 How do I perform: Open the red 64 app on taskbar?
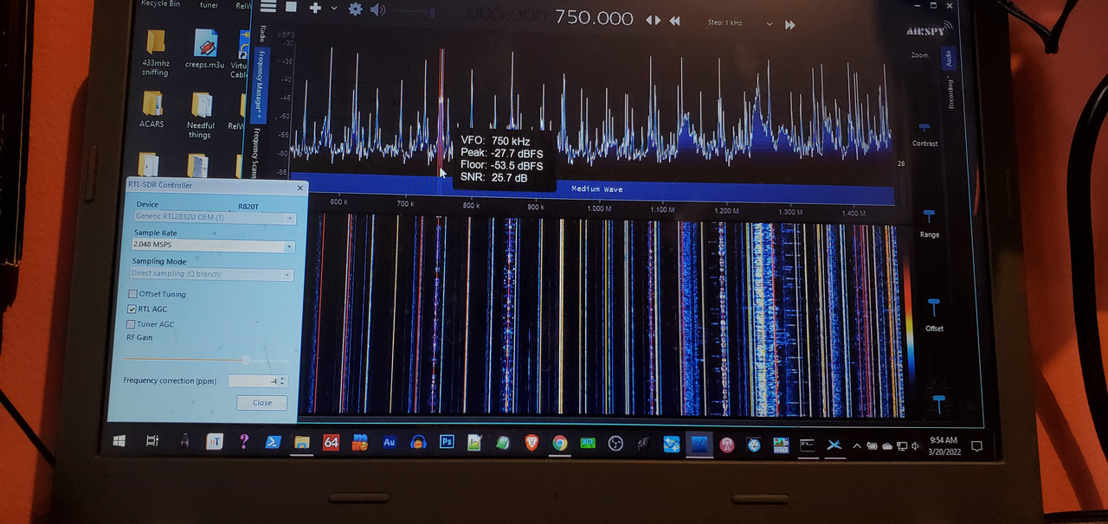[331, 443]
